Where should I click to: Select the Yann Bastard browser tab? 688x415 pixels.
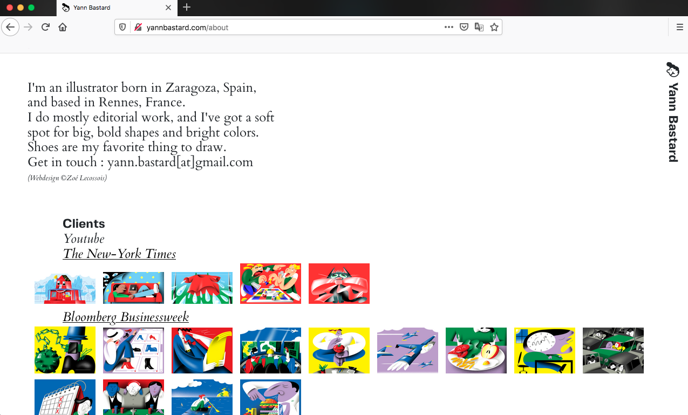117,8
